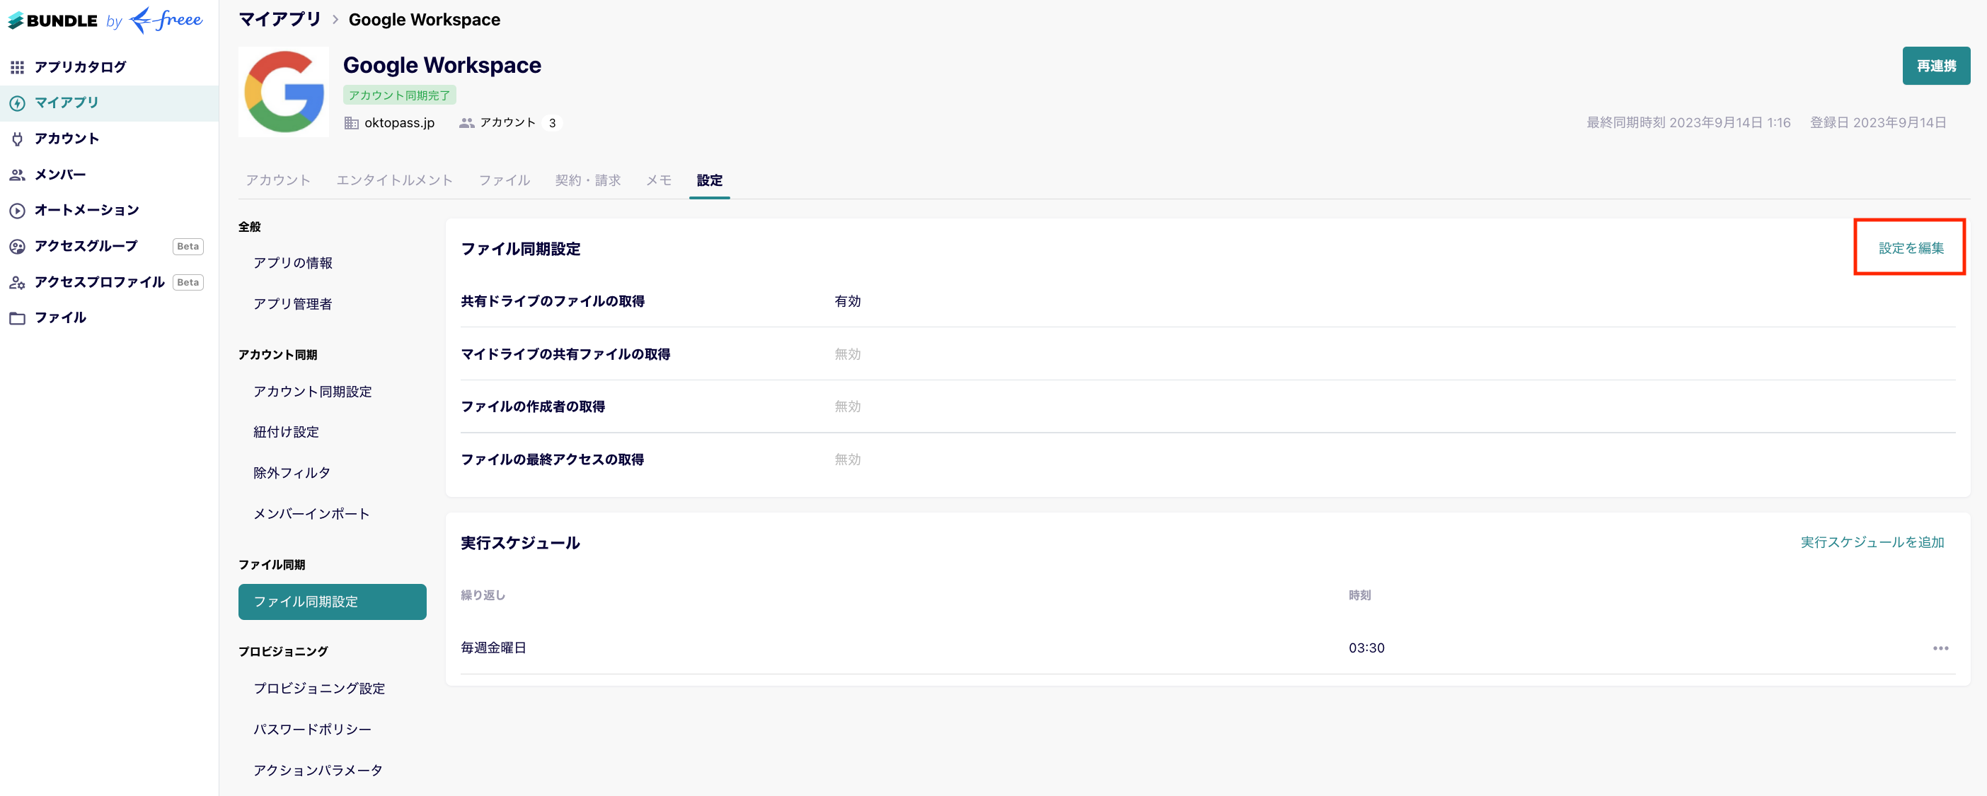Click the アクセスグループ icon

coord(17,247)
